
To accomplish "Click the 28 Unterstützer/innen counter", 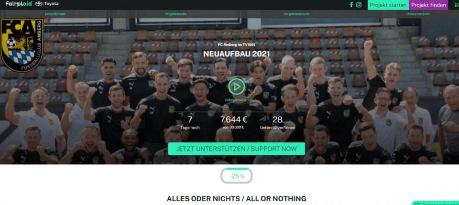I will point(277,123).
